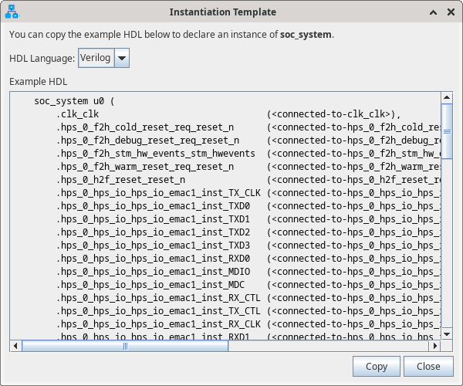463x386 pixels.
Task: Click the bold 'soc_system' name in description
Action: pos(306,35)
